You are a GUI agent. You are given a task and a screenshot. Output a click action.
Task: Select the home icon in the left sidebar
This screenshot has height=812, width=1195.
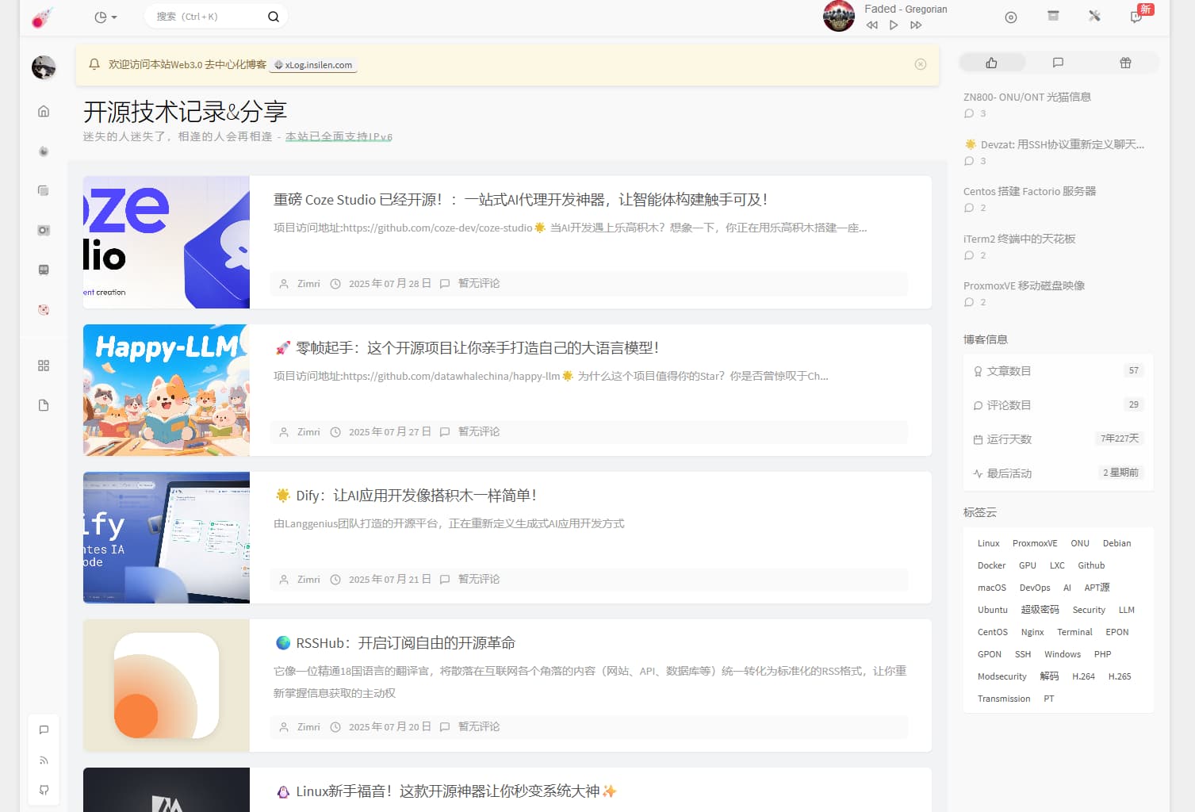click(x=44, y=111)
